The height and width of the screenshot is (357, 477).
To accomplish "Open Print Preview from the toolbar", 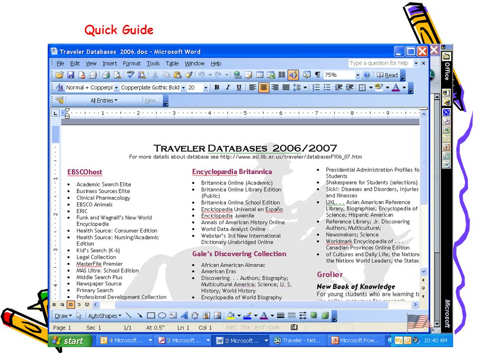I will tap(117, 75).
